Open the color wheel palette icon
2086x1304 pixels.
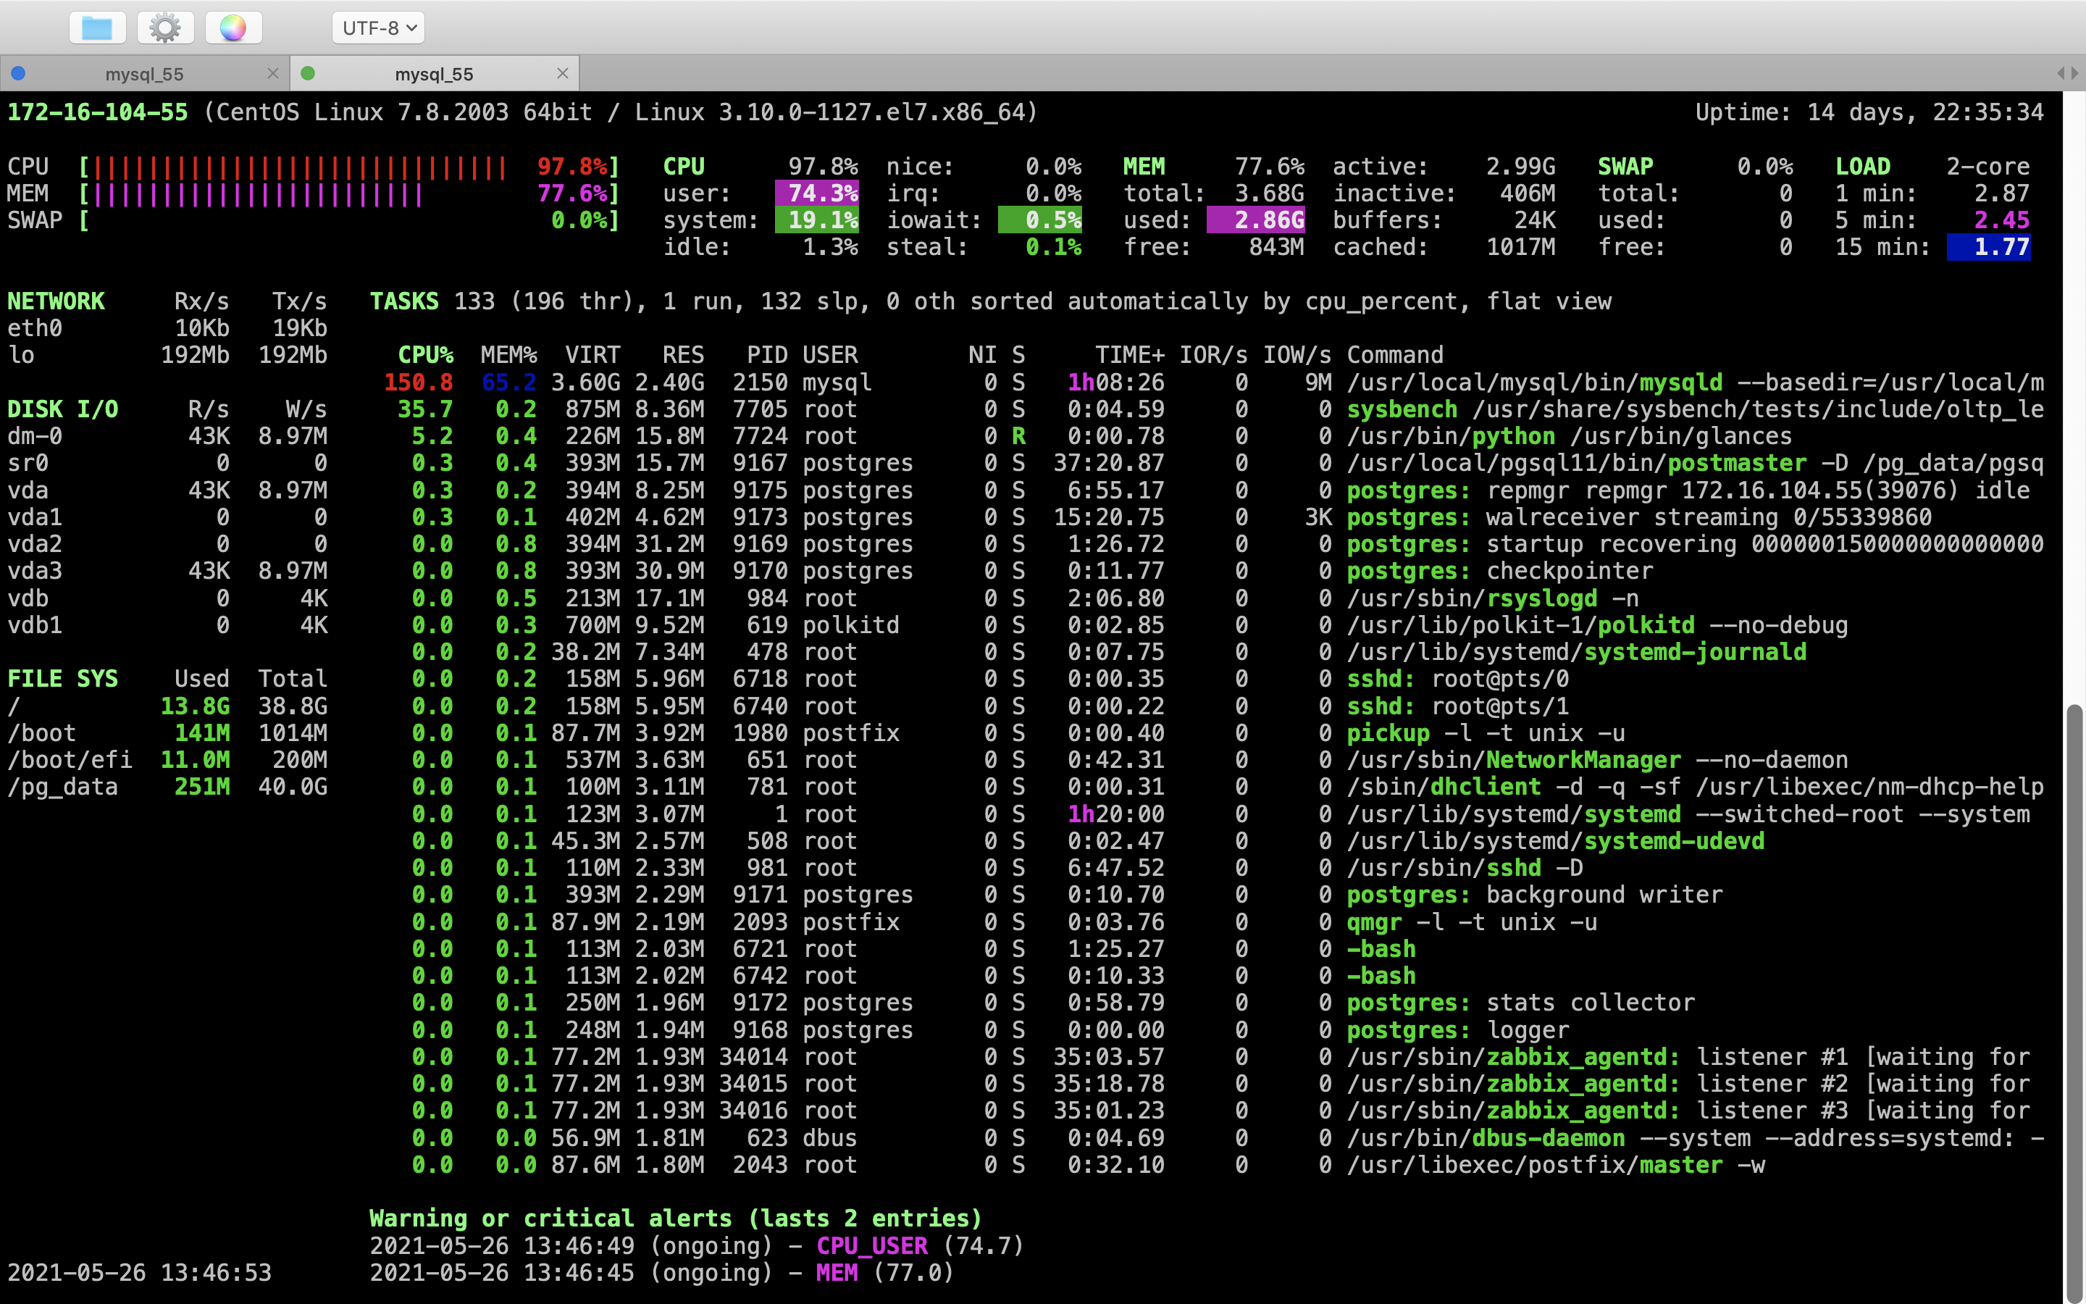(x=233, y=28)
